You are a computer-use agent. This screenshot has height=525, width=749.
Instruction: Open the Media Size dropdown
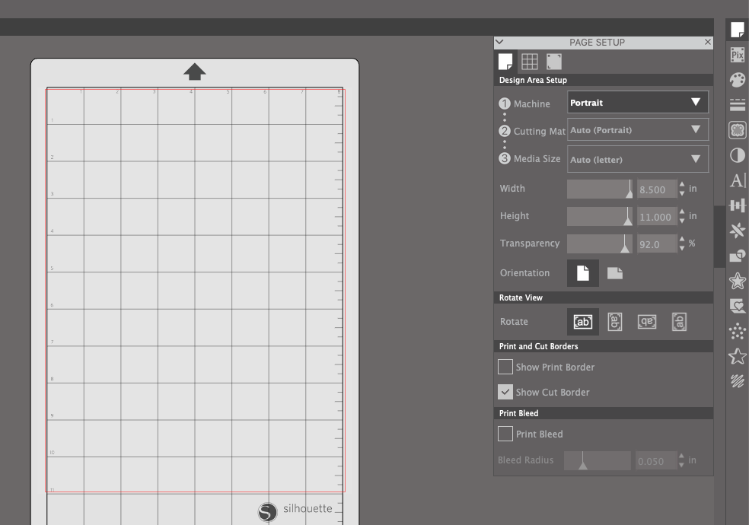click(x=638, y=159)
